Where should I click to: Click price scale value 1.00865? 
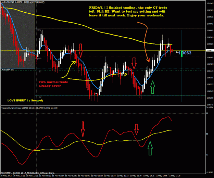210,24
